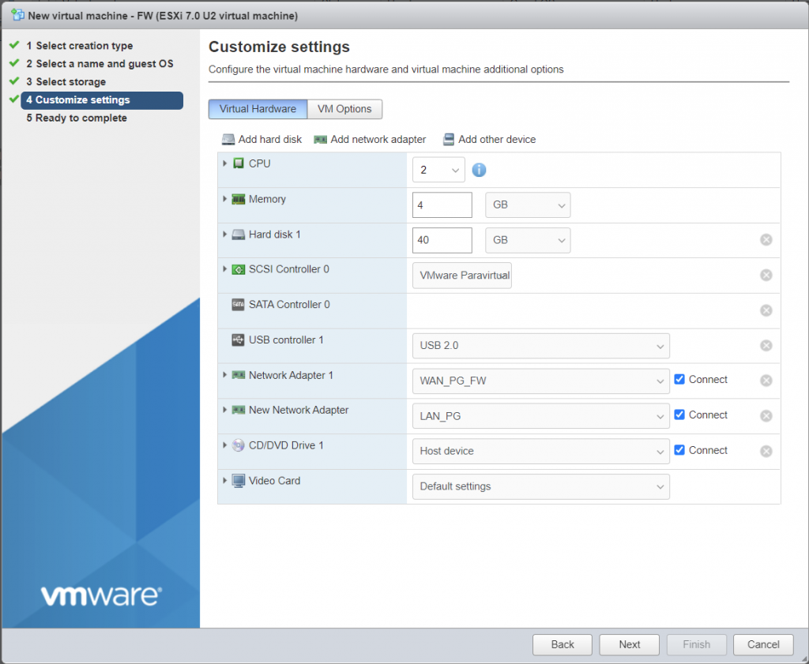Click the SATA Controller 0 icon
This screenshot has height=664, width=809.
click(238, 305)
